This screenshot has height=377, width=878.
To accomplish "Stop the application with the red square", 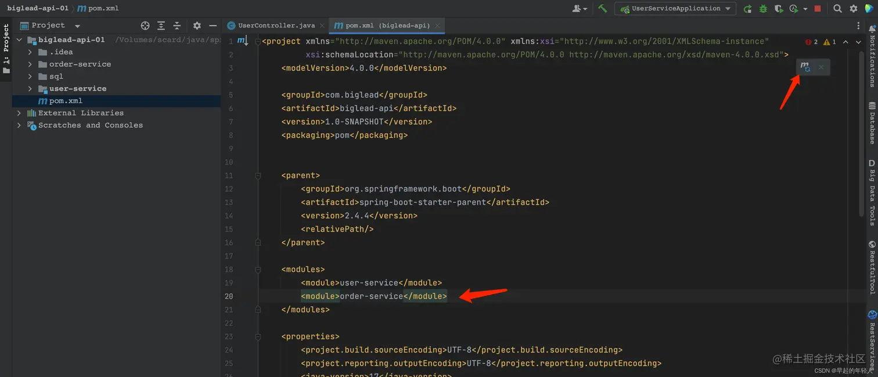I will pyautogui.click(x=818, y=9).
